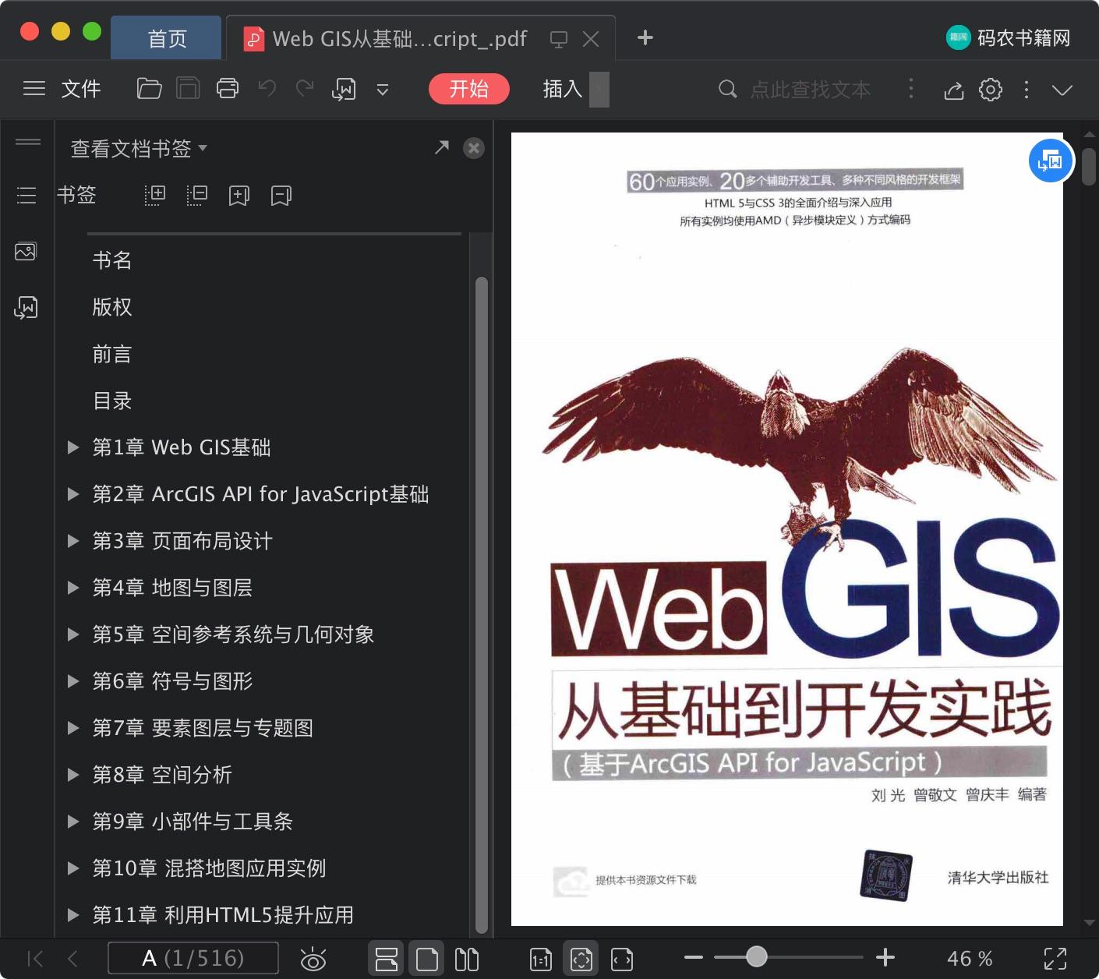This screenshot has height=979, width=1099.
Task: Expand 第7章 要素图层与专题图 bookmark
Action: (73, 728)
